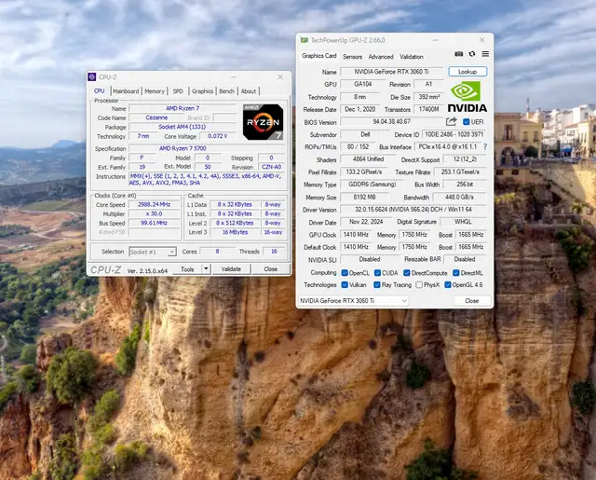Click the Code Name value Cezanne

pos(156,118)
